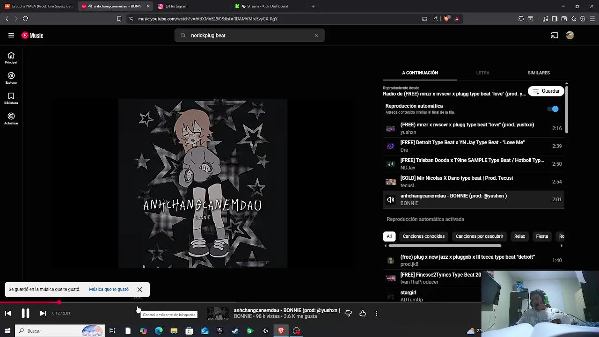Skip to the previous track

click(x=8, y=313)
